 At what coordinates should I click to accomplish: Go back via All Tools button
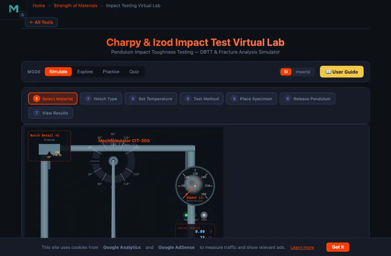tap(41, 22)
